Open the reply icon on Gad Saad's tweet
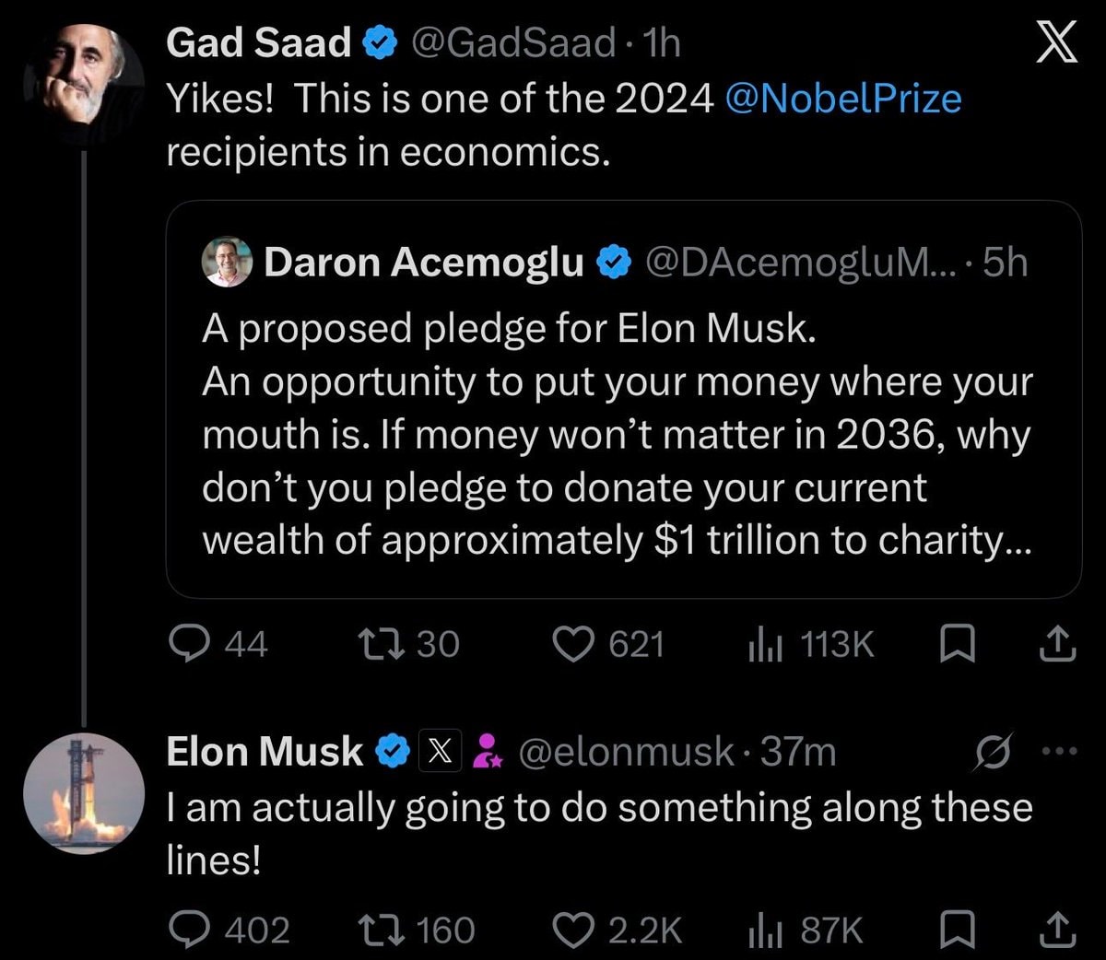This screenshot has width=1106, height=960. coord(190,643)
